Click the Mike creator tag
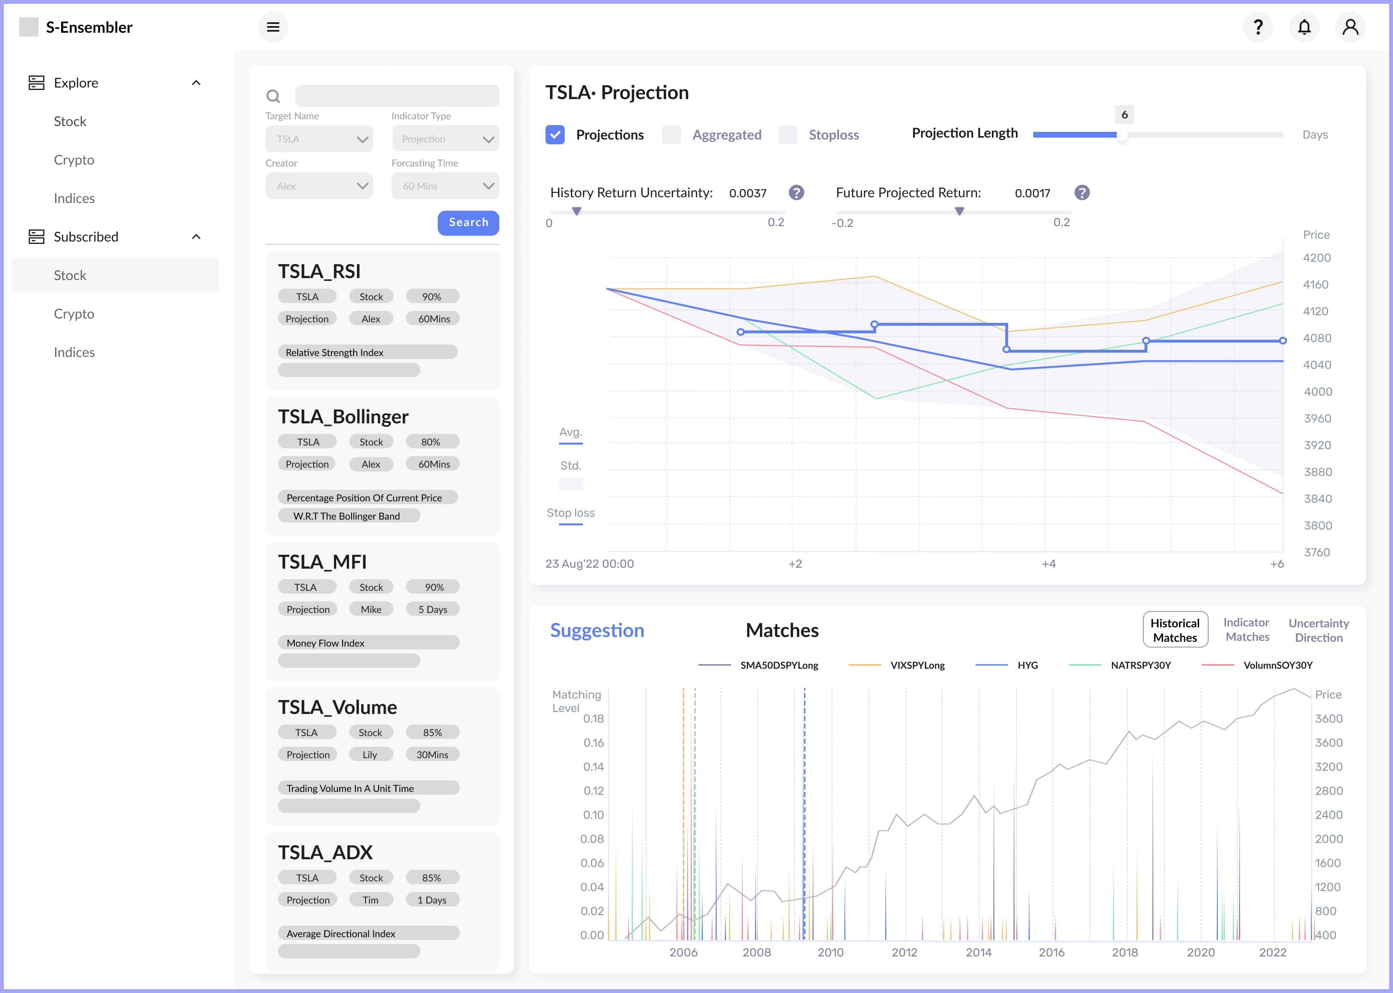 click(370, 609)
